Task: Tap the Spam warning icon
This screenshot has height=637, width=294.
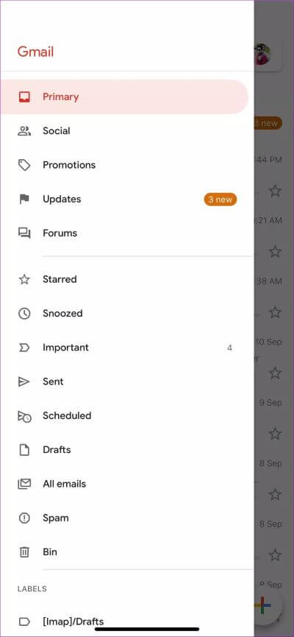Action: [24, 518]
